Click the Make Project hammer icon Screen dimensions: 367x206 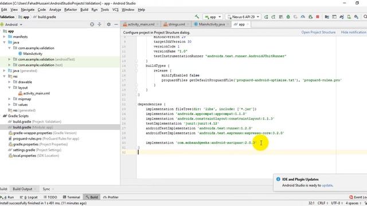tap(197, 17)
